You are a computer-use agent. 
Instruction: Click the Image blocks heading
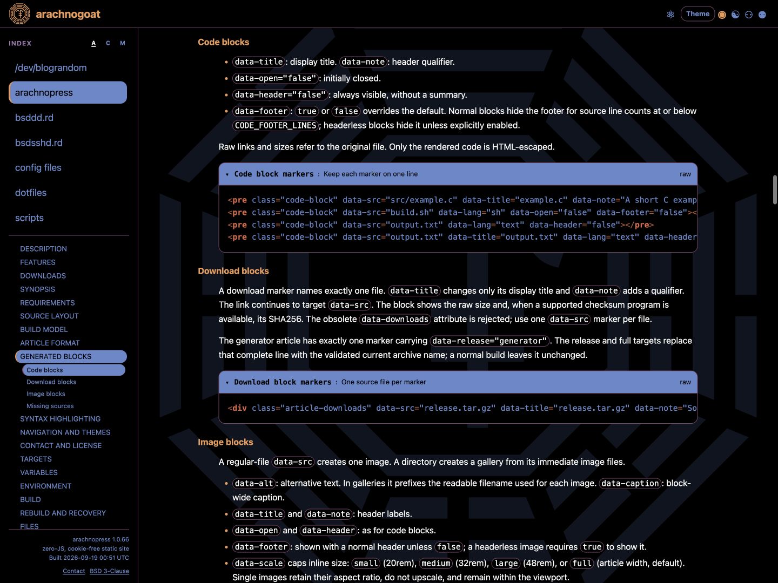[x=225, y=442]
